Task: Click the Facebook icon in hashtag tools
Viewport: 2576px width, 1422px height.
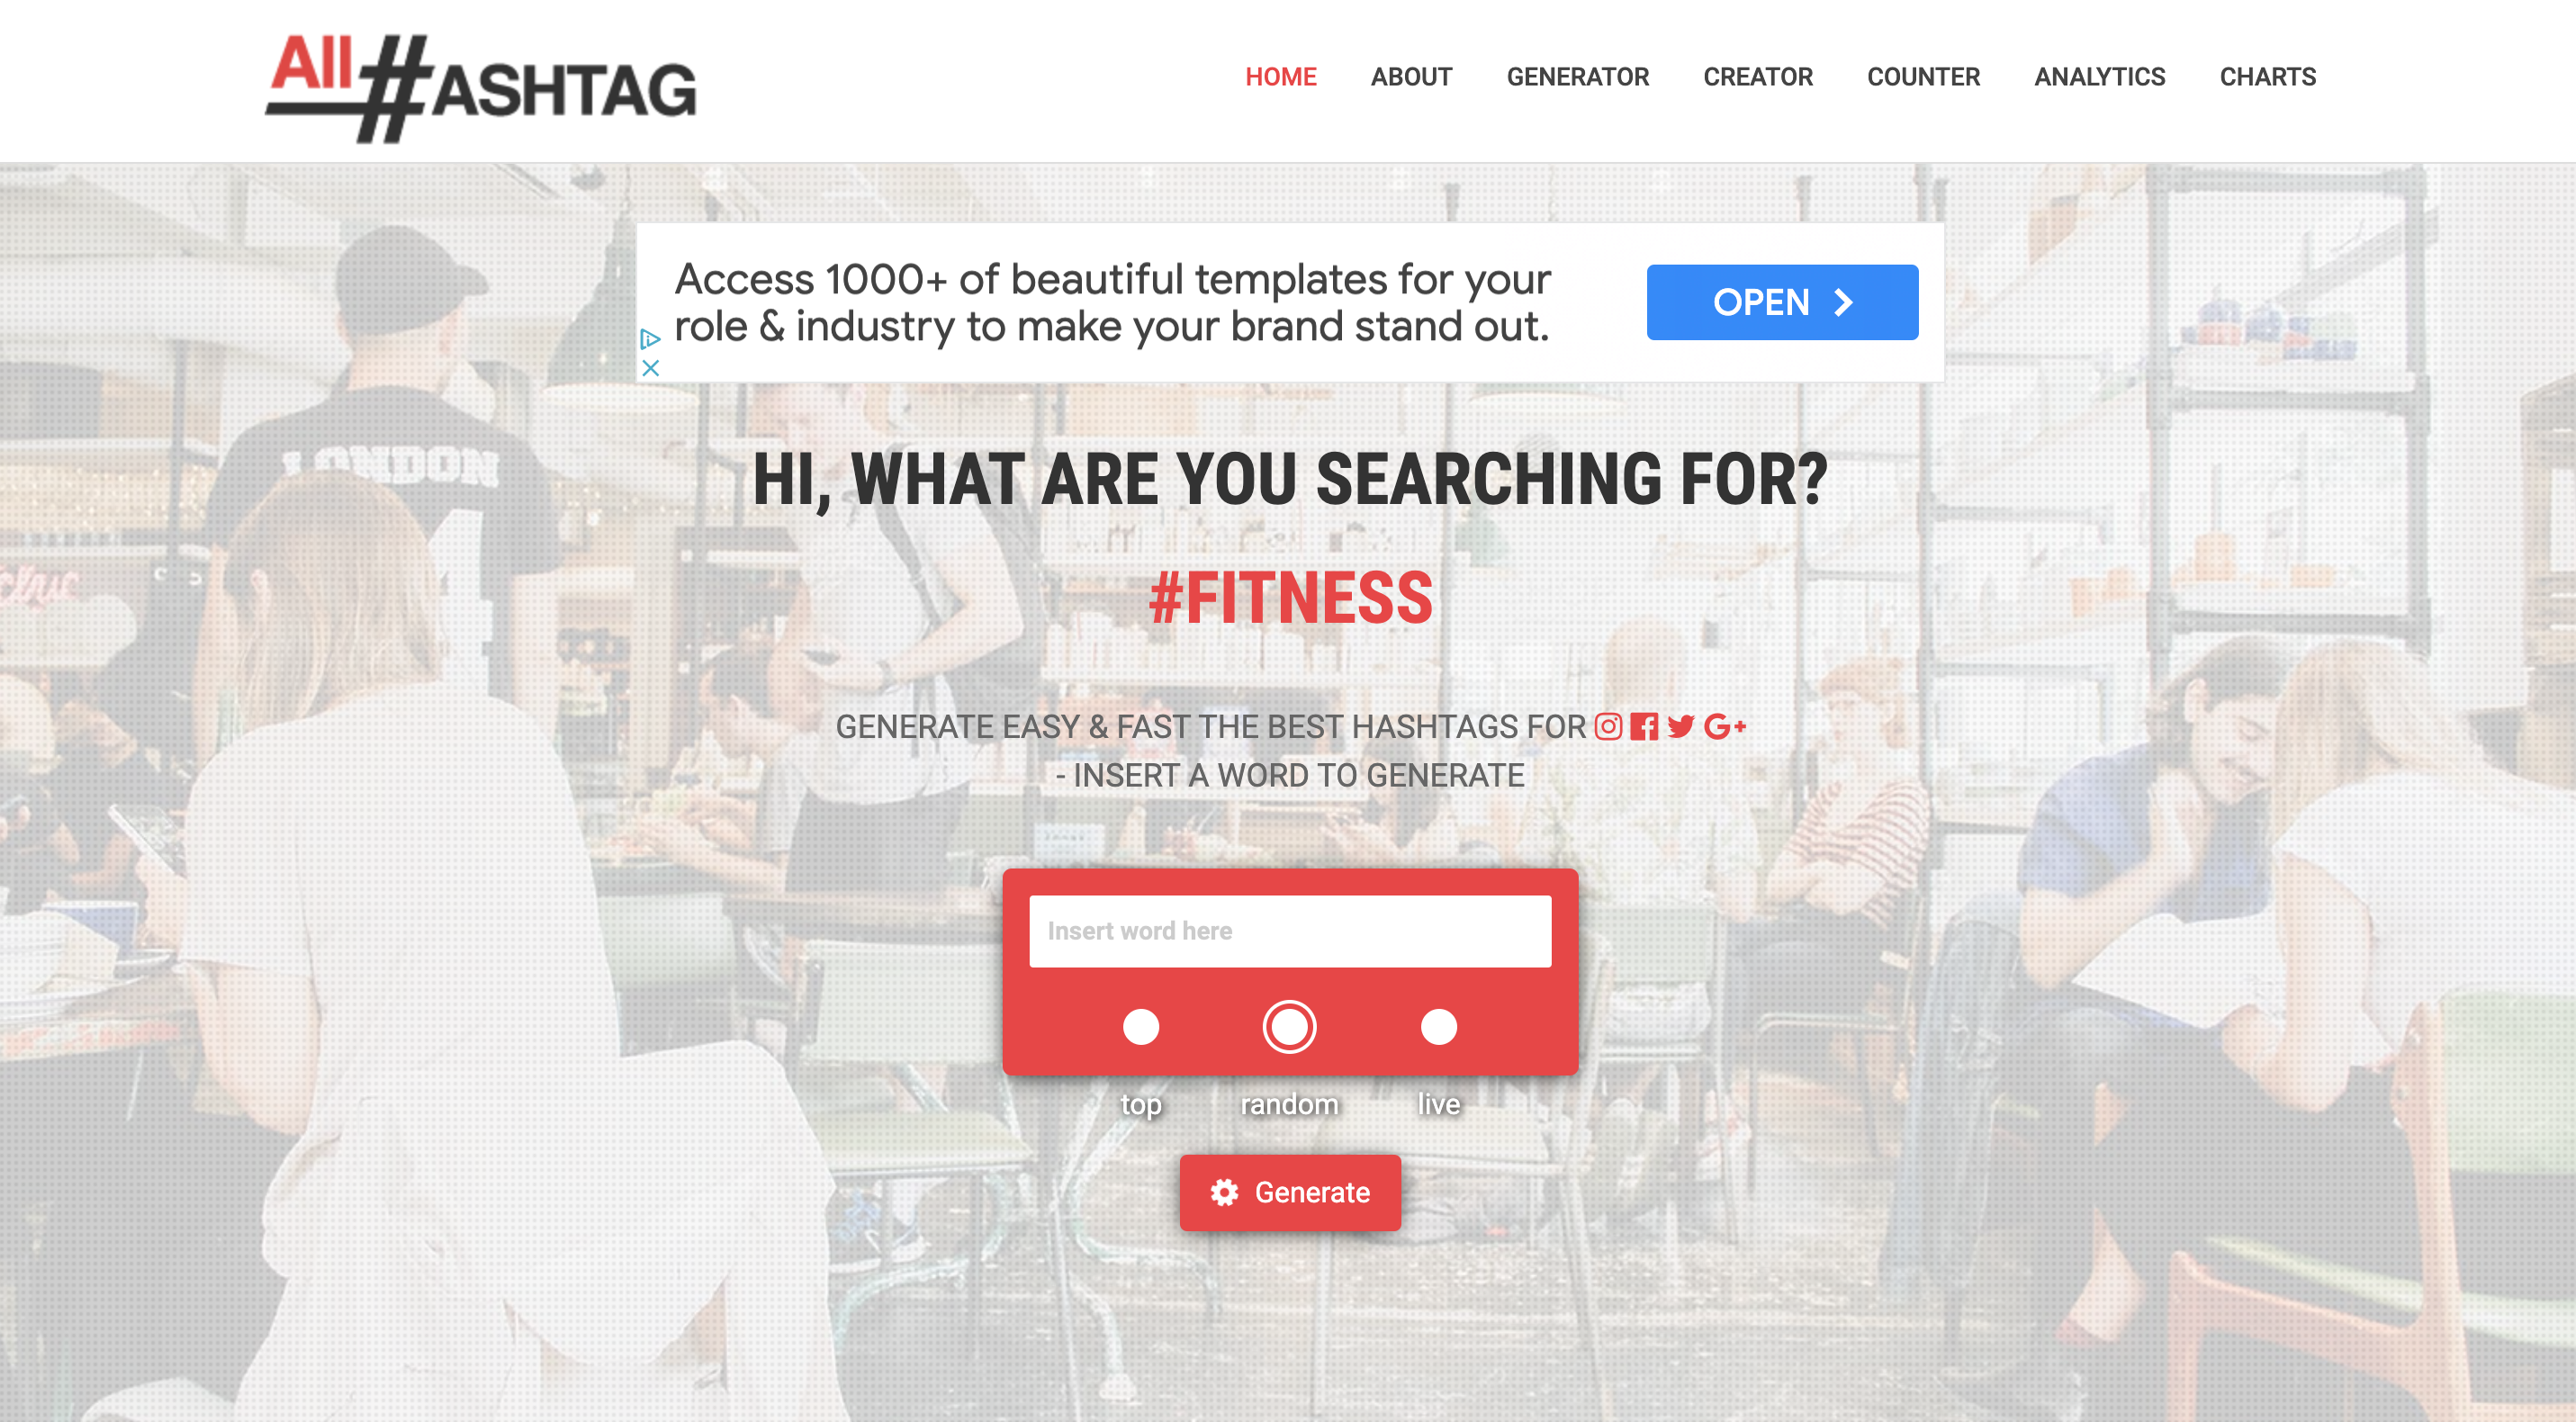Action: [1644, 727]
